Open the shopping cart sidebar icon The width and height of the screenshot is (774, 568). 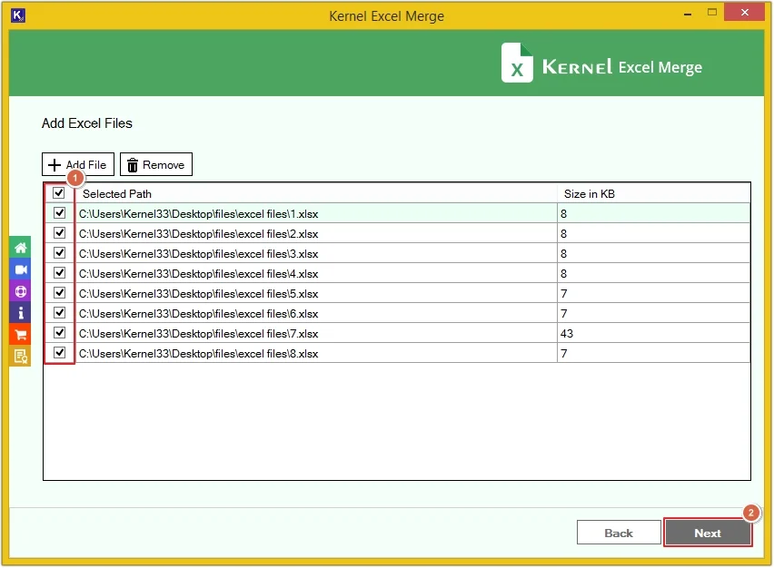(20, 334)
